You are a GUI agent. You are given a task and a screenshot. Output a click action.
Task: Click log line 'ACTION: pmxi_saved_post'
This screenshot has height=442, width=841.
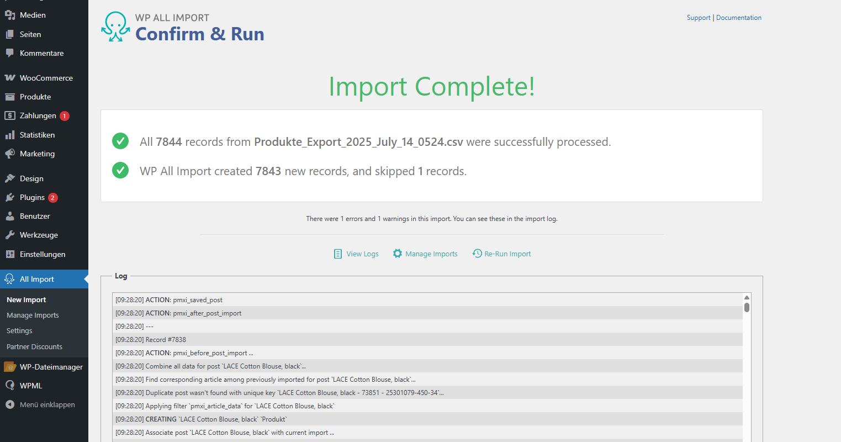point(427,299)
